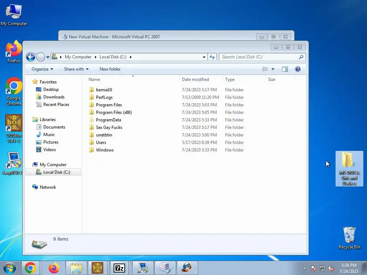Show hidden tray icons arrow
Image resolution: width=367 pixels, height=275 pixels.
point(305,268)
